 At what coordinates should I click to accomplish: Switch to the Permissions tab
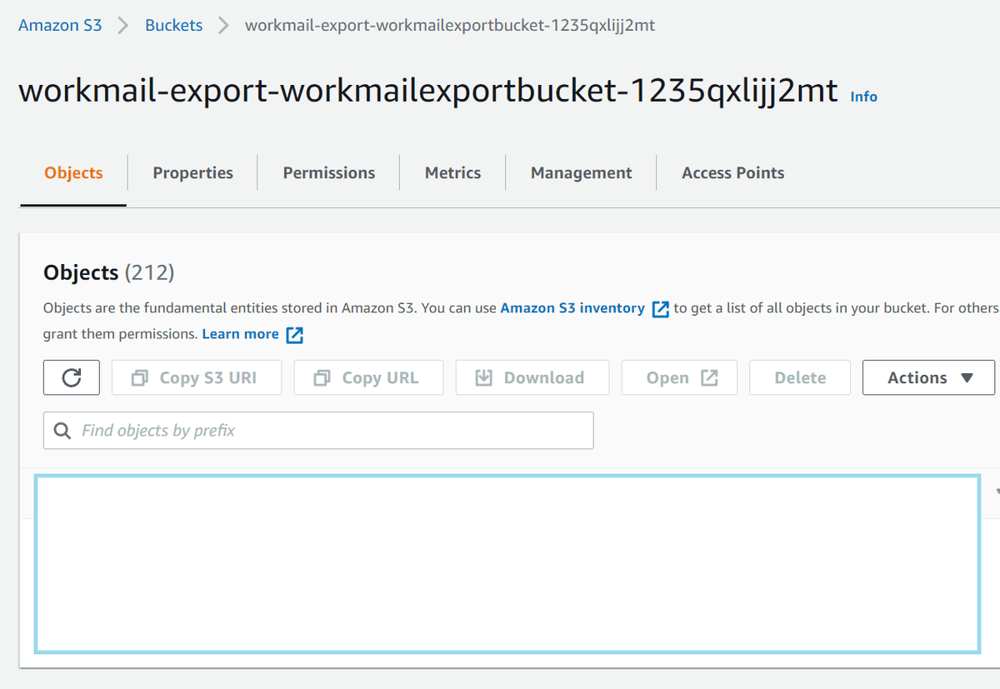click(x=328, y=172)
